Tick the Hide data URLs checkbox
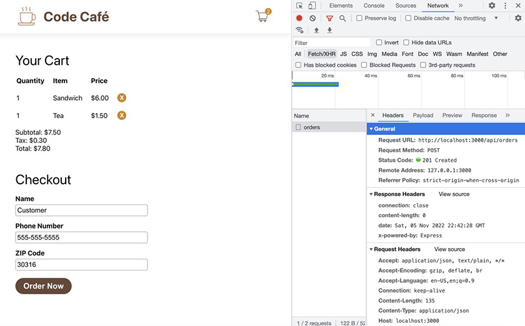This screenshot has width=525, height=326. click(406, 42)
